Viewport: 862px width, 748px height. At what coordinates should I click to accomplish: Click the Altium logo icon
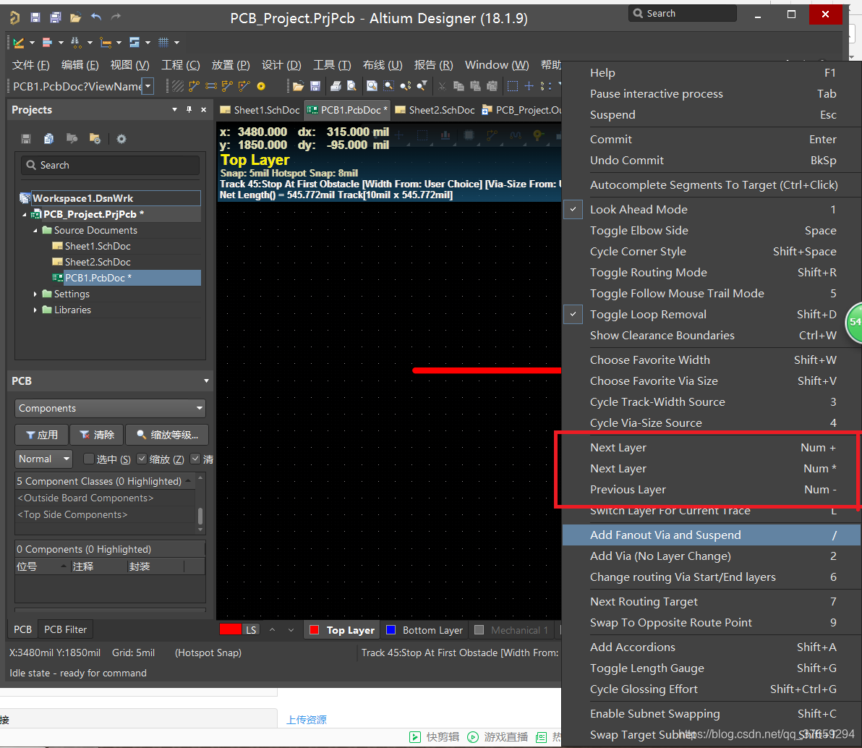(15, 17)
